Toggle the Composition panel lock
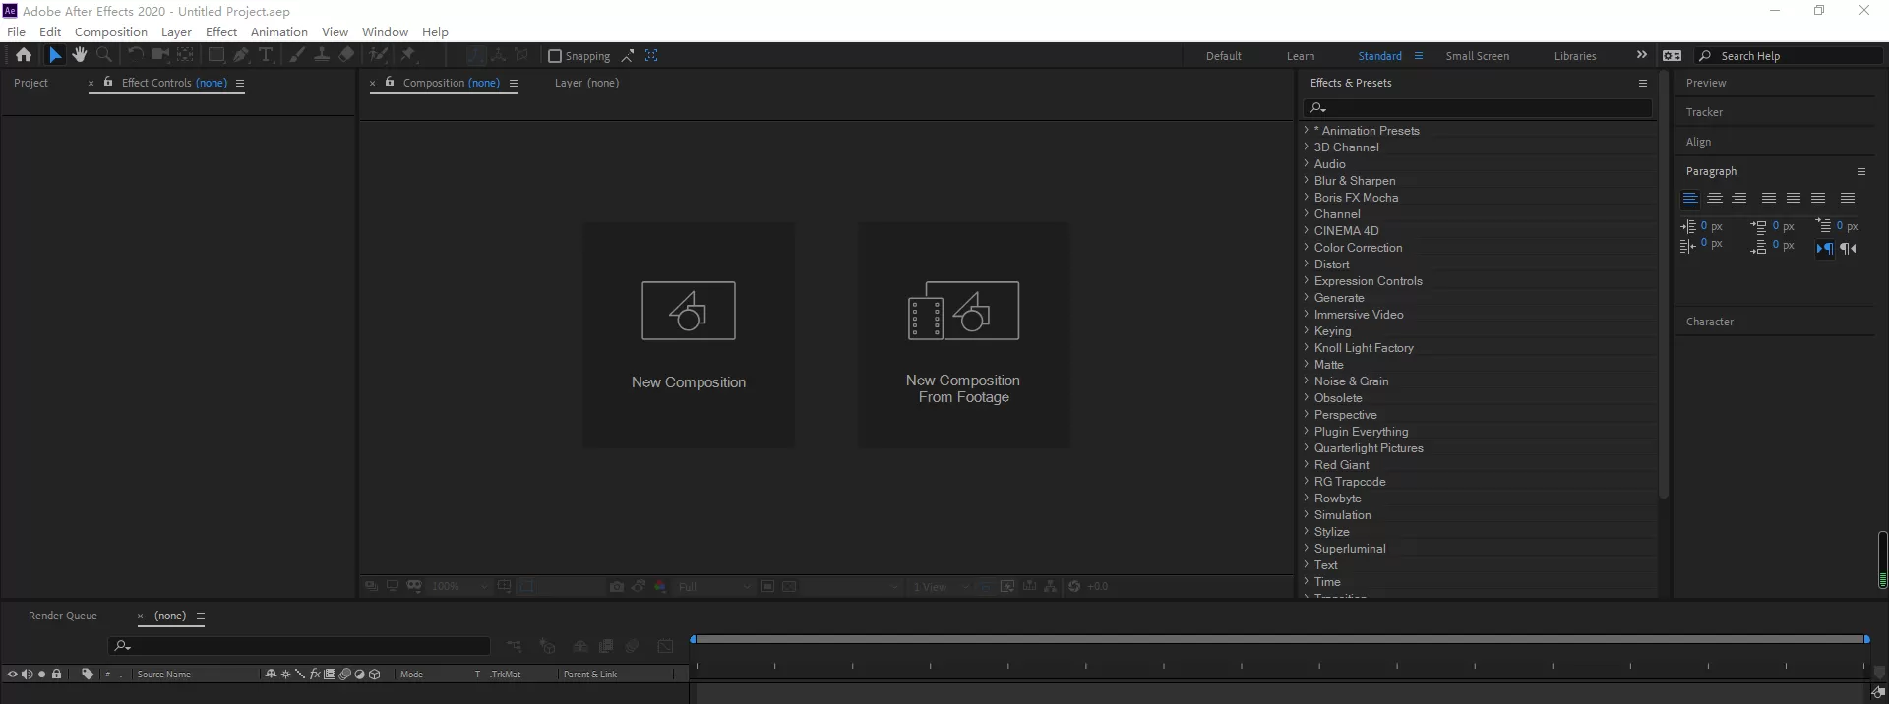 point(390,83)
